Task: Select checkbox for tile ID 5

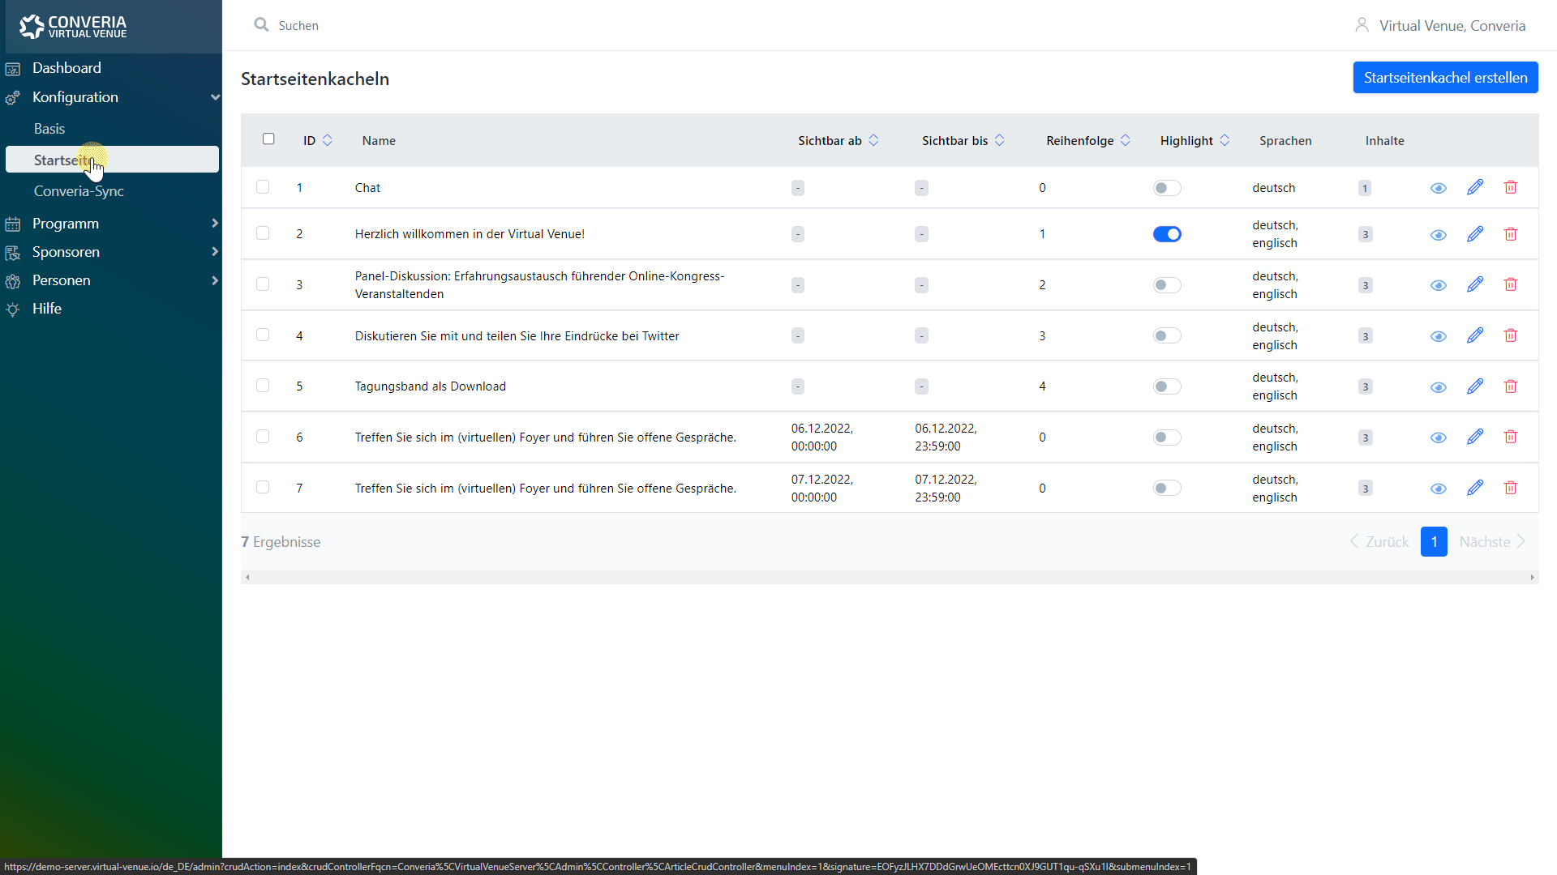Action: [263, 386]
